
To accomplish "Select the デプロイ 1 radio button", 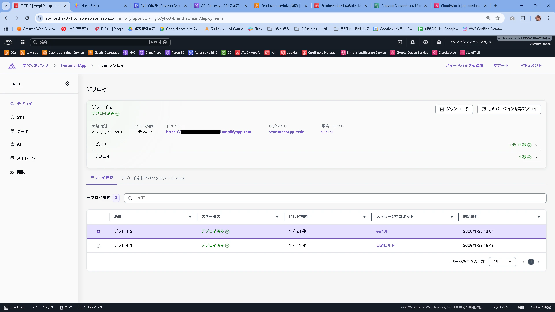I will [x=98, y=246].
